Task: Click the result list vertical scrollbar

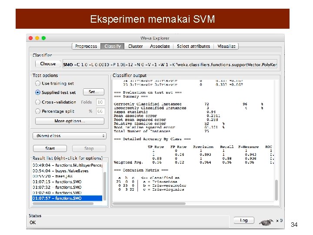Action: click(105, 186)
